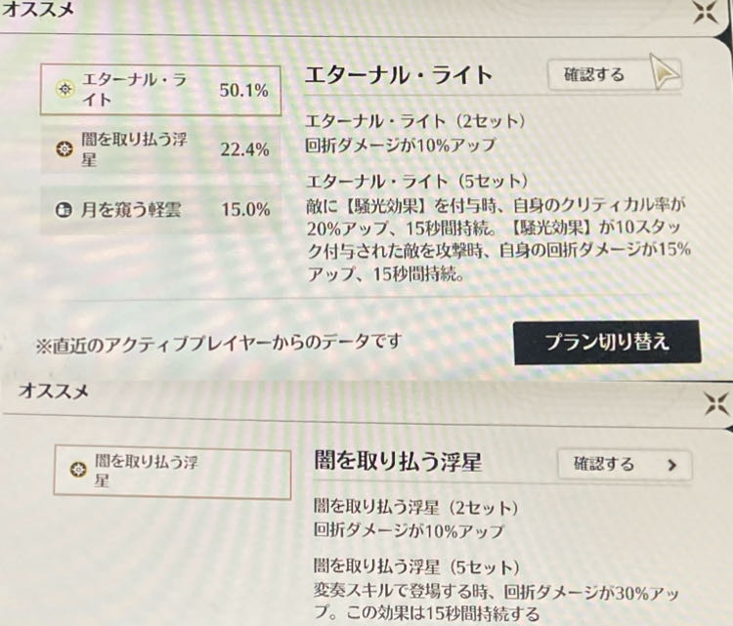Select 闇を取り払う浮星 entry in bottom panel

click(x=173, y=472)
